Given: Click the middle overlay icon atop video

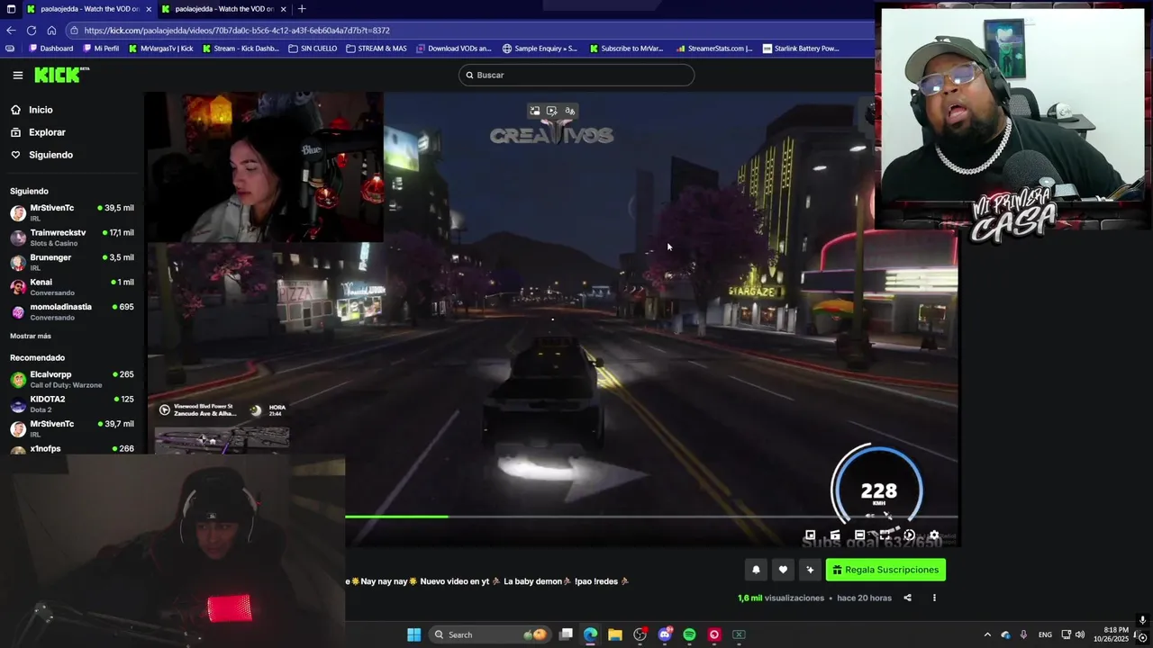Looking at the screenshot, I should pyautogui.click(x=552, y=111).
